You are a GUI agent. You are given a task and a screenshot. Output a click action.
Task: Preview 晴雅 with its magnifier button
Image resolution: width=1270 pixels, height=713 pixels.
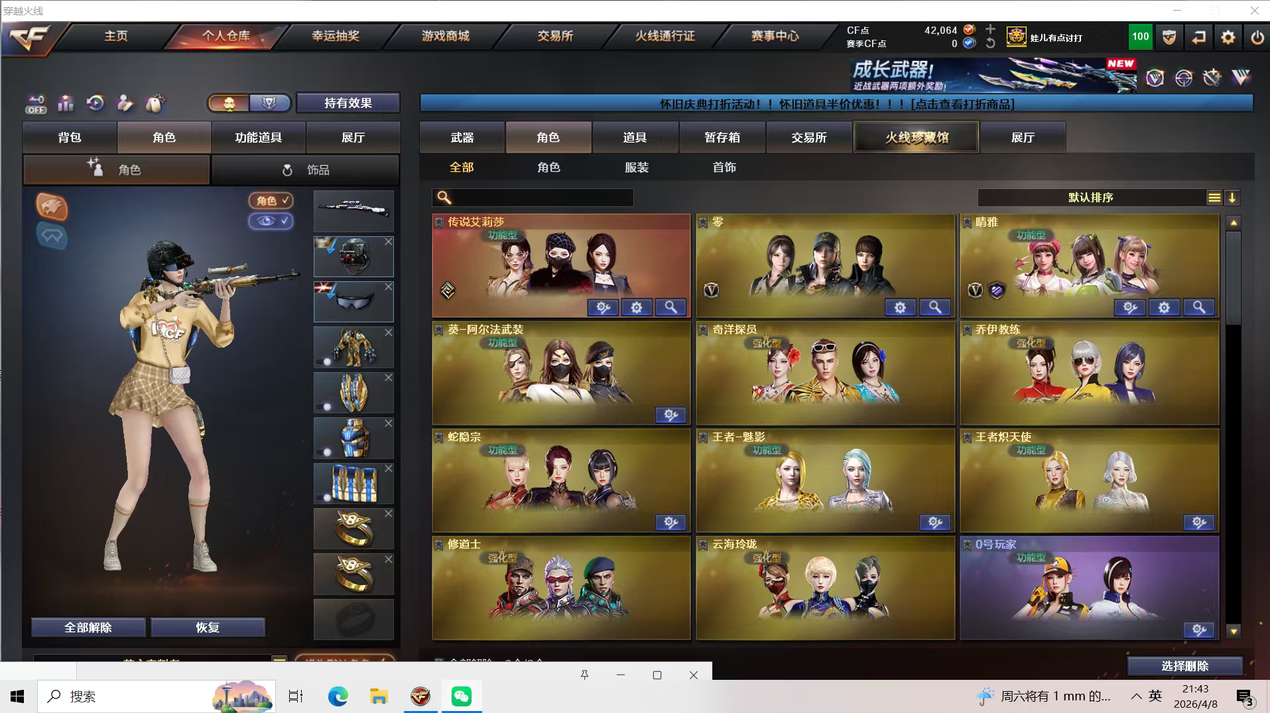click(x=1199, y=307)
